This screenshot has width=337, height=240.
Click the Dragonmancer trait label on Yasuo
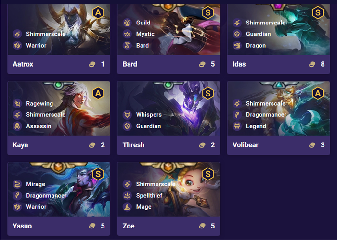[x=46, y=195]
